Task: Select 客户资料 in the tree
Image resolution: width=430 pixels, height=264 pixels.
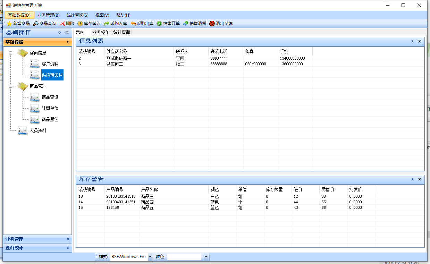Action: point(50,64)
